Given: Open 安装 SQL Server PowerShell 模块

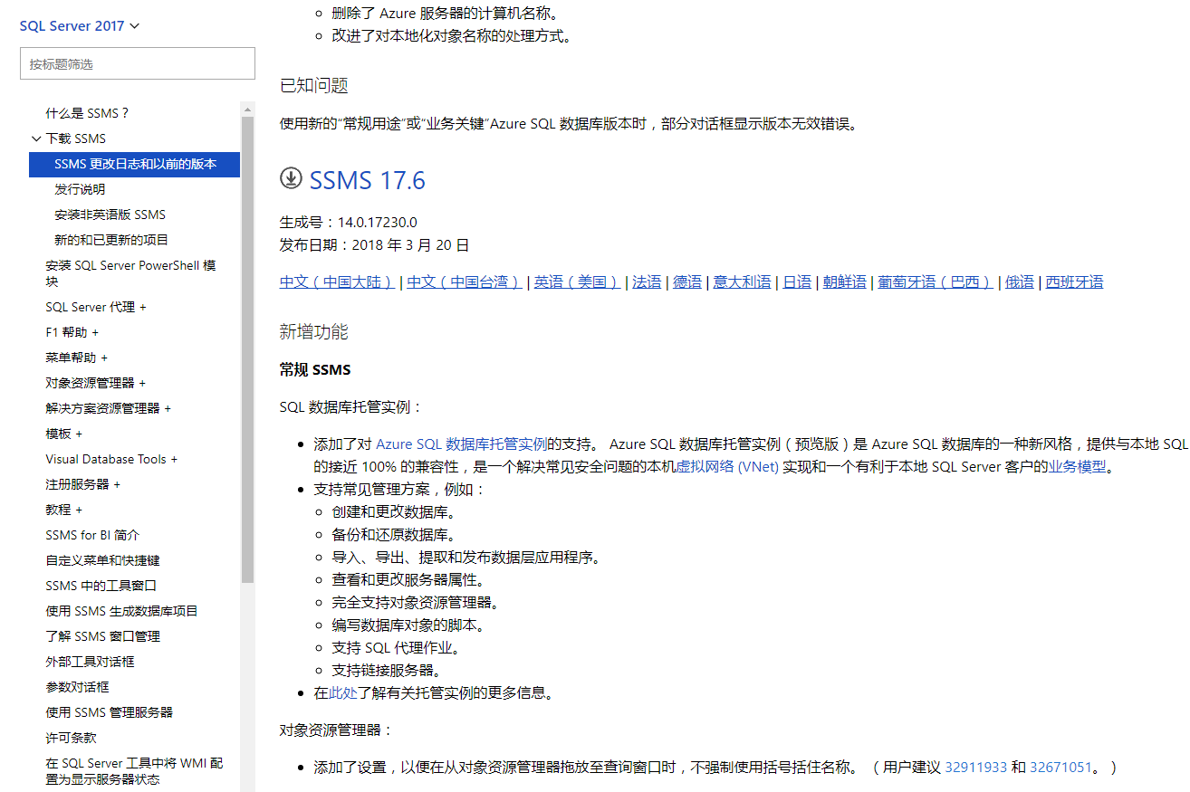Looking at the screenshot, I should point(130,273).
